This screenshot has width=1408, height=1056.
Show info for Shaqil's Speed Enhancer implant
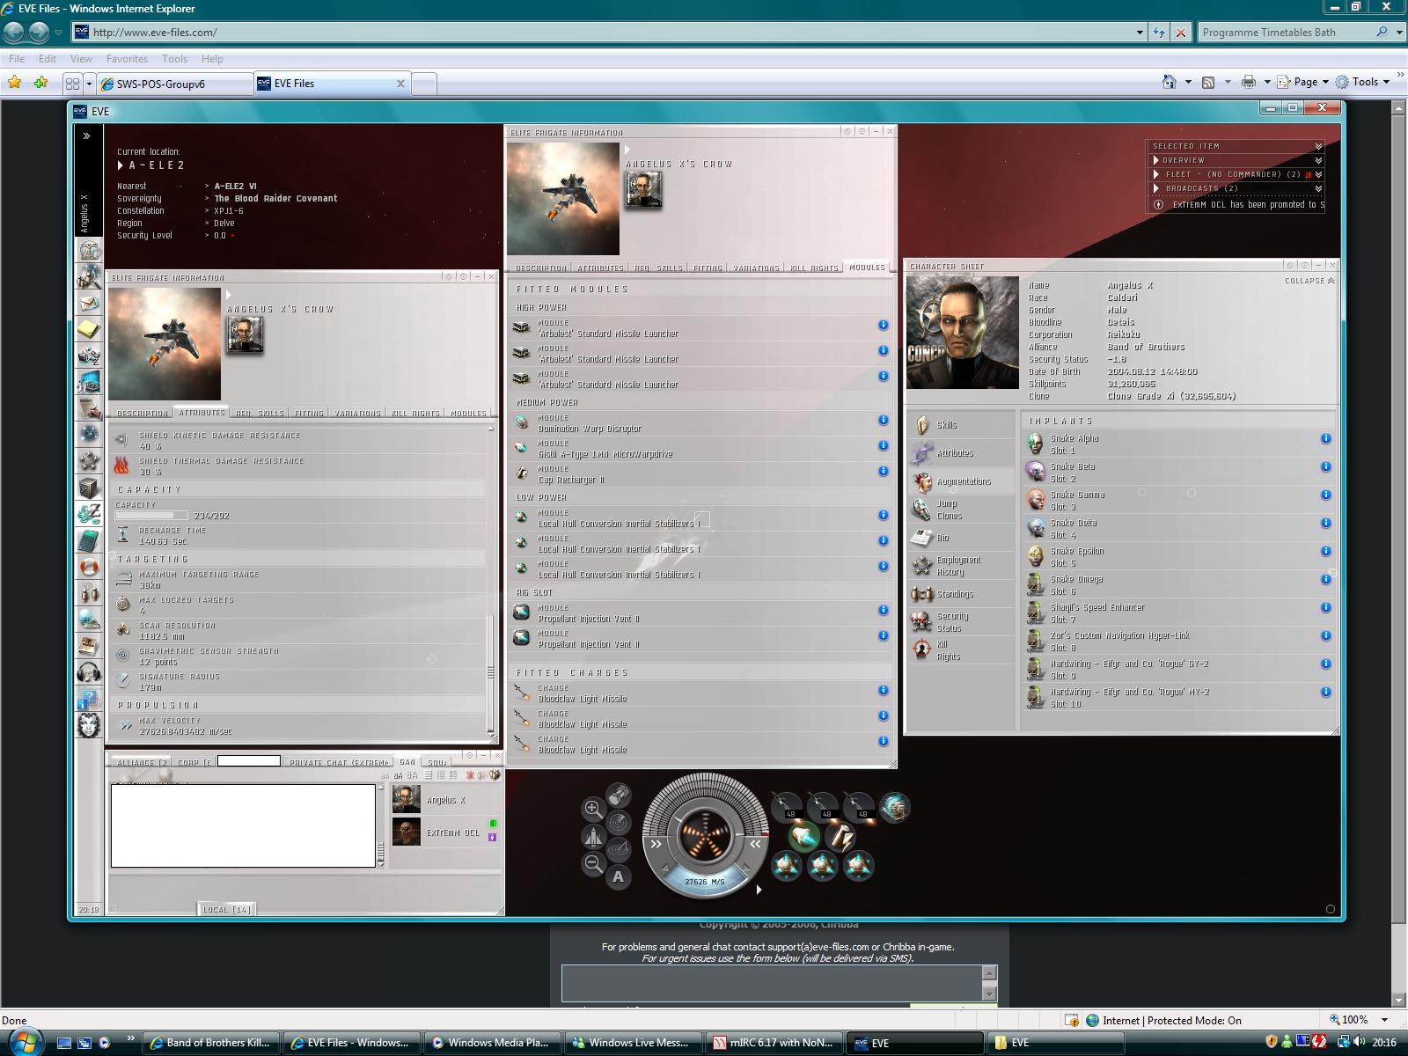point(1325,607)
